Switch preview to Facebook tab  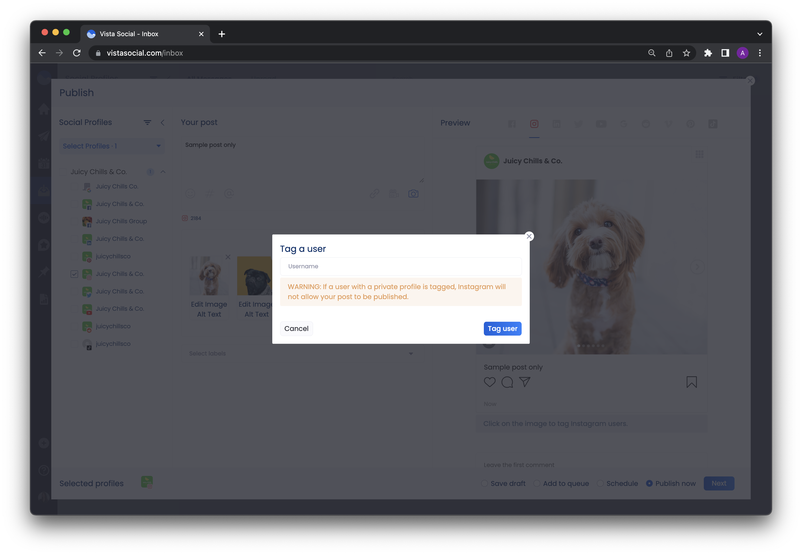point(512,124)
